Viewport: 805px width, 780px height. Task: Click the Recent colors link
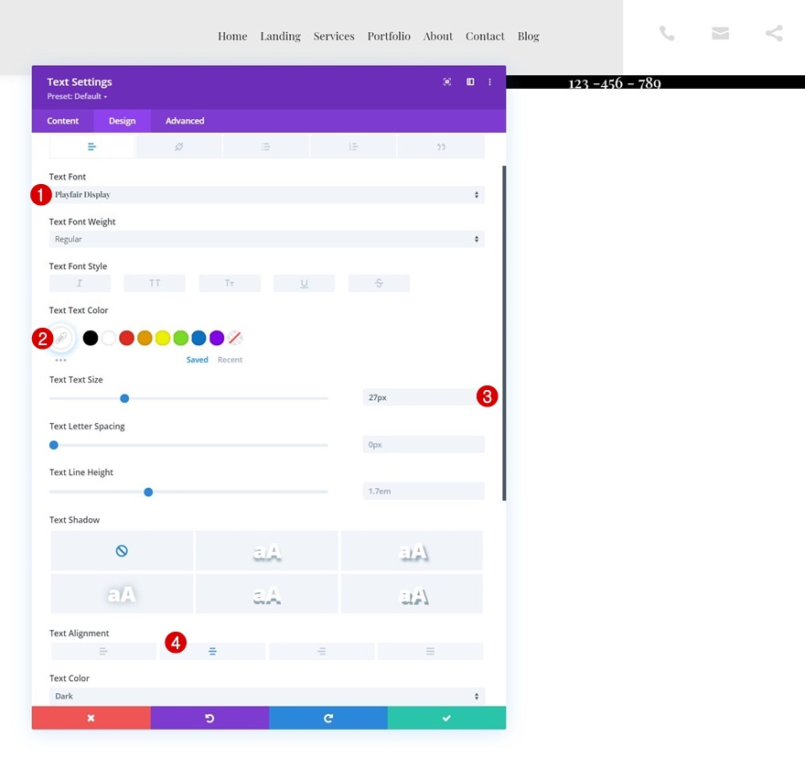coord(230,360)
